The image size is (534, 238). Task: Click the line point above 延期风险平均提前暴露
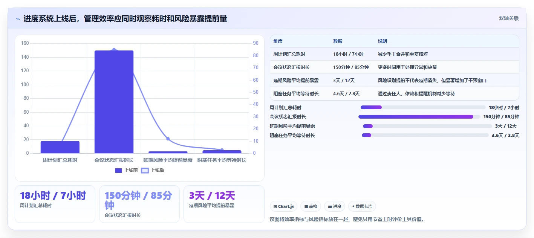click(168, 139)
